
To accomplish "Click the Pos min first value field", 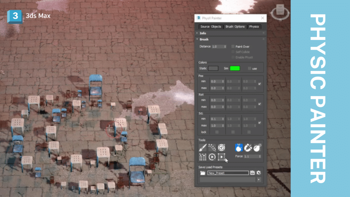I will [216, 81].
